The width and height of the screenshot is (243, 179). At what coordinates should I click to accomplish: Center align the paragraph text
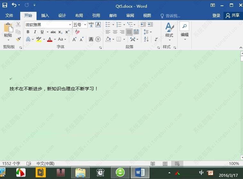[x=115, y=32]
